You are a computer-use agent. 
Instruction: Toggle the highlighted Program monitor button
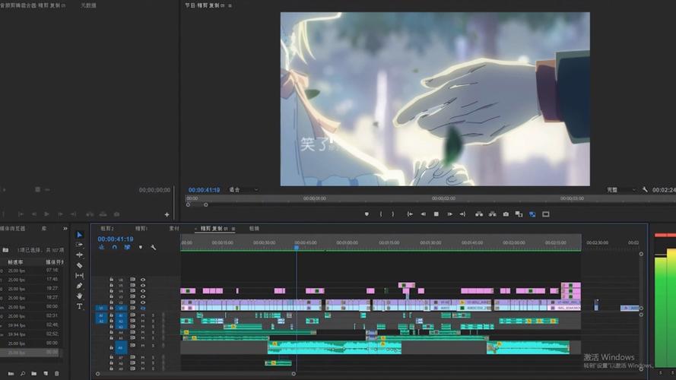click(x=532, y=214)
